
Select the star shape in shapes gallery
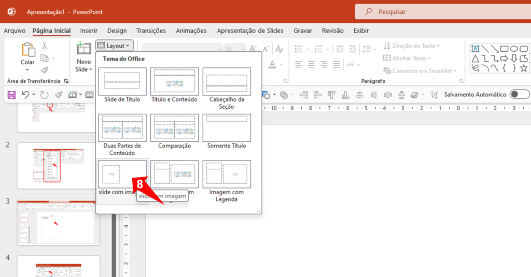(x=524, y=68)
